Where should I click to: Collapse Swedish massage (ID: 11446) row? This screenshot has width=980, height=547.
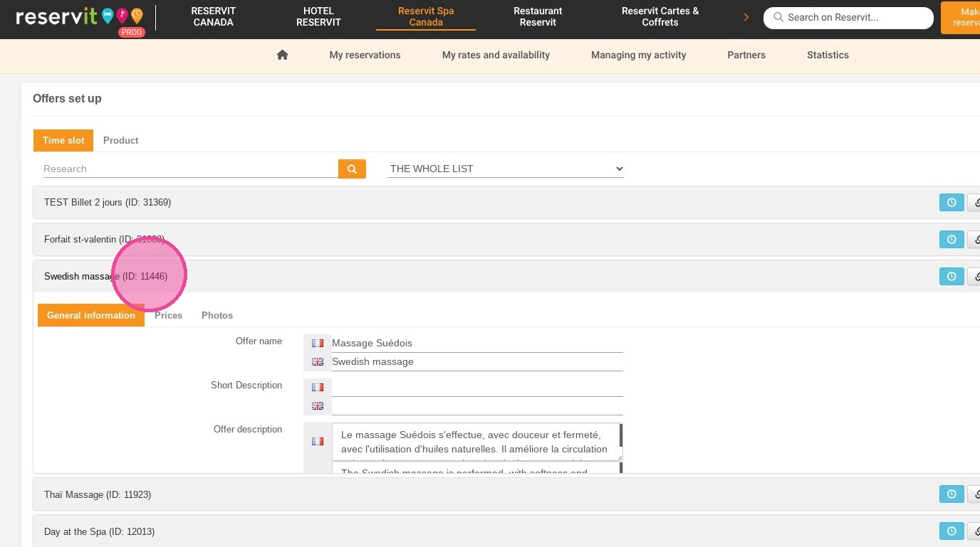(x=105, y=276)
